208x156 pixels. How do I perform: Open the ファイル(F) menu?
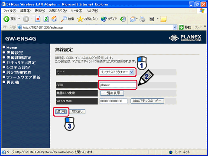click(10, 11)
